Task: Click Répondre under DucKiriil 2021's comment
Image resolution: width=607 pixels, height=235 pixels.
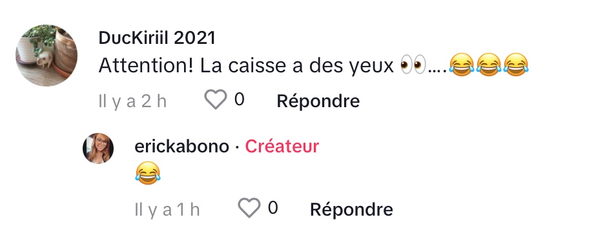Action: click(x=318, y=101)
